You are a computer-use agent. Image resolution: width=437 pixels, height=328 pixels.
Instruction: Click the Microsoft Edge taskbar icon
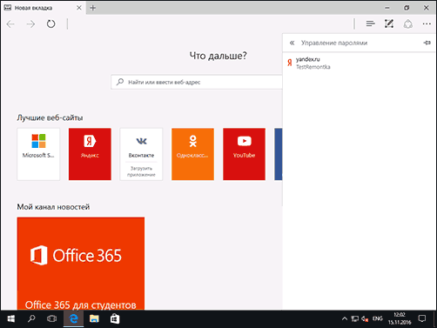[x=74, y=319]
